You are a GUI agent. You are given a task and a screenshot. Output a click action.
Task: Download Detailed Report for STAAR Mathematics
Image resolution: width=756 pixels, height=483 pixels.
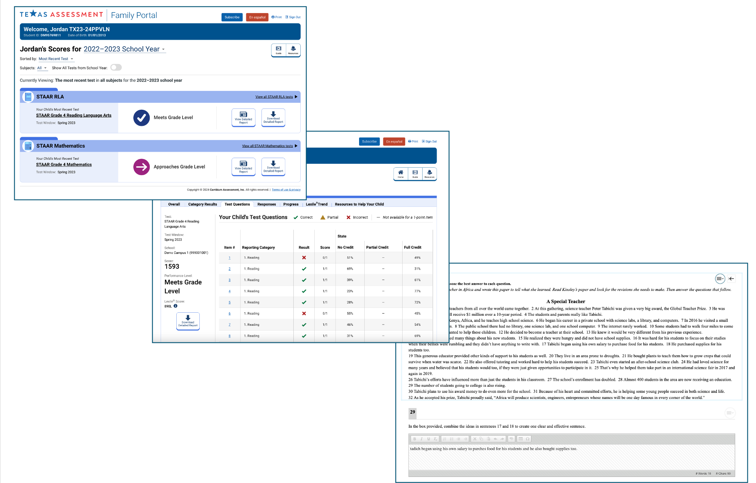click(x=273, y=167)
